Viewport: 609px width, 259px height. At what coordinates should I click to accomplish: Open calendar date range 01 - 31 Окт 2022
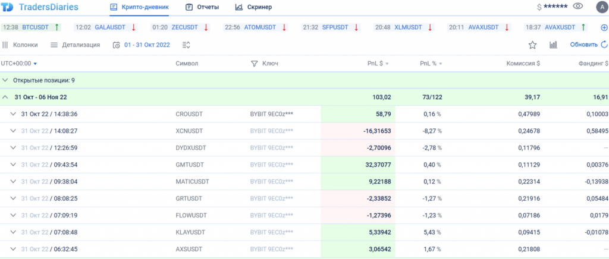142,45
